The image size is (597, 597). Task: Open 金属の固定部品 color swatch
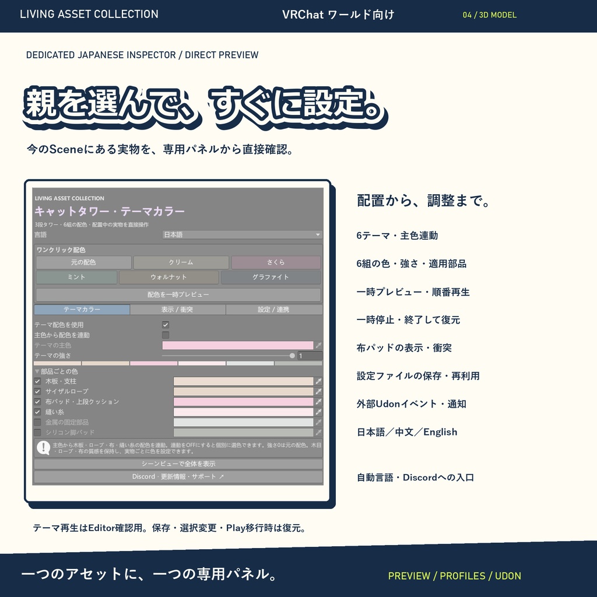tap(243, 422)
